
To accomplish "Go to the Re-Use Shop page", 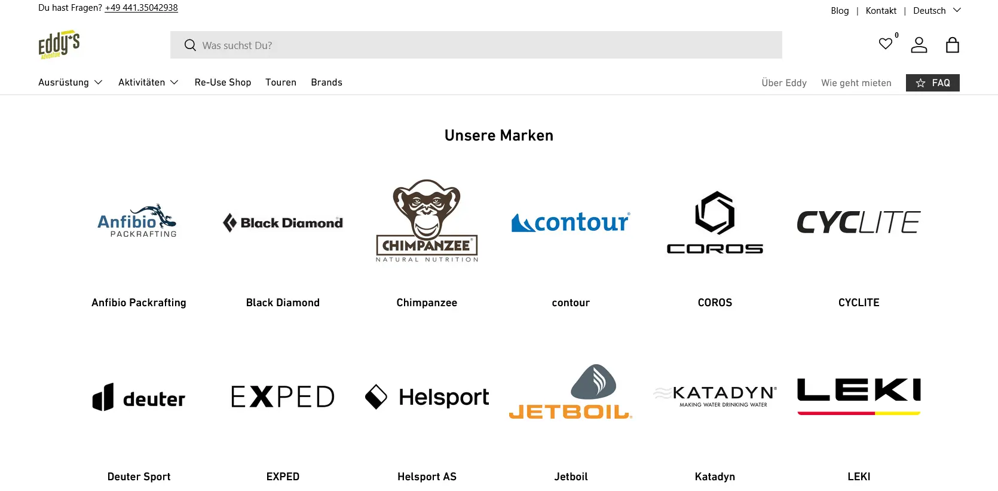I will pyautogui.click(x=222, y=83).
